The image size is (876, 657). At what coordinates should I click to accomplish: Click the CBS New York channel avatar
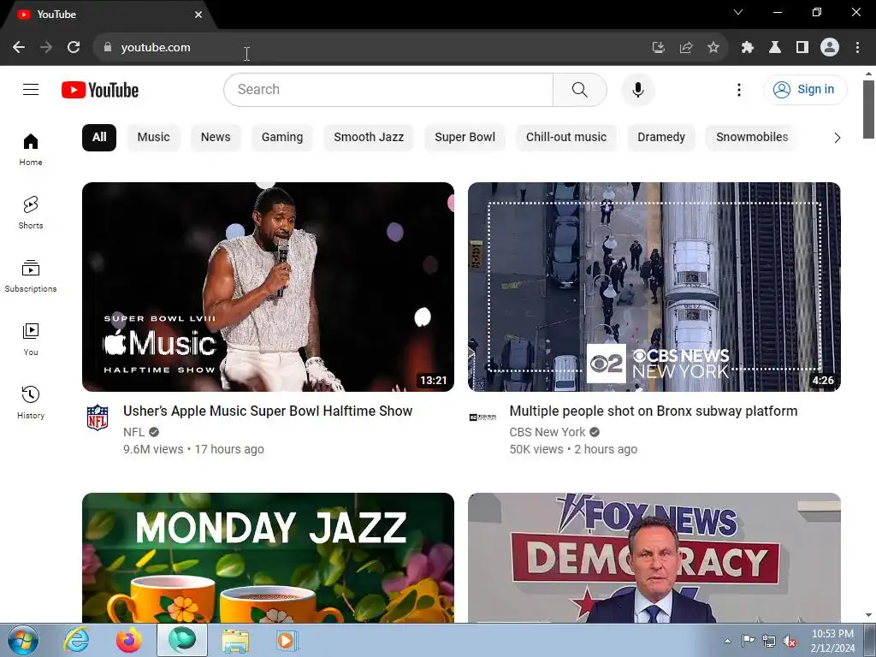[x=482, y=417]
